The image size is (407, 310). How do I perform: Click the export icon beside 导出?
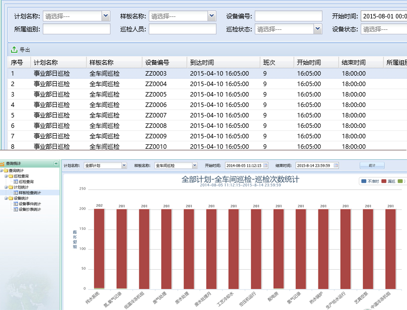[x=14, y=49]
